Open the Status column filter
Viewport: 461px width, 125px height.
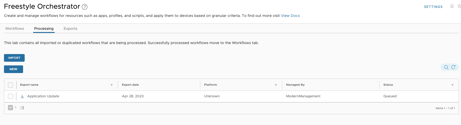click(453, 85)
